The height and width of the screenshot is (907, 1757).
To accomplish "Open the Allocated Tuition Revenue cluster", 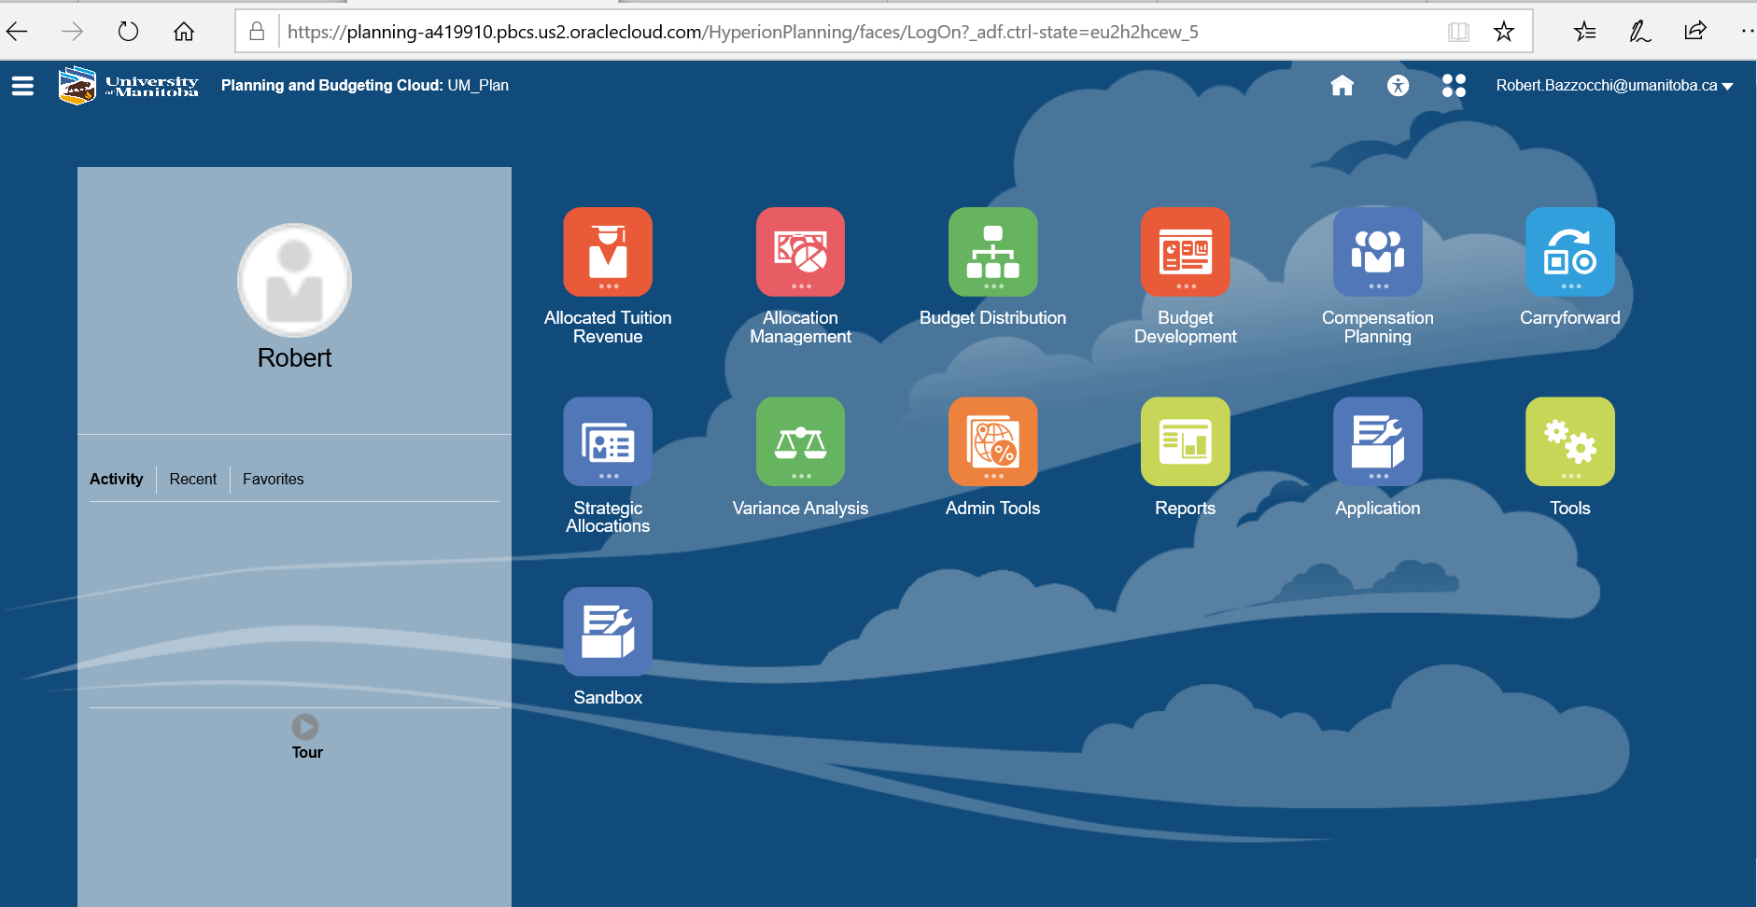I will [x=608, y=252].
